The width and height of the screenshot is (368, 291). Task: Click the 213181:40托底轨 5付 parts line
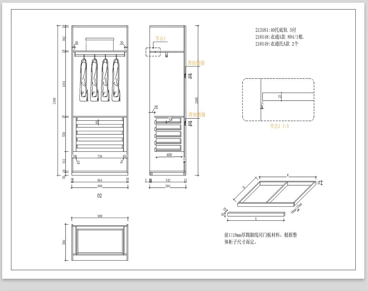click(x=276, y=30)
